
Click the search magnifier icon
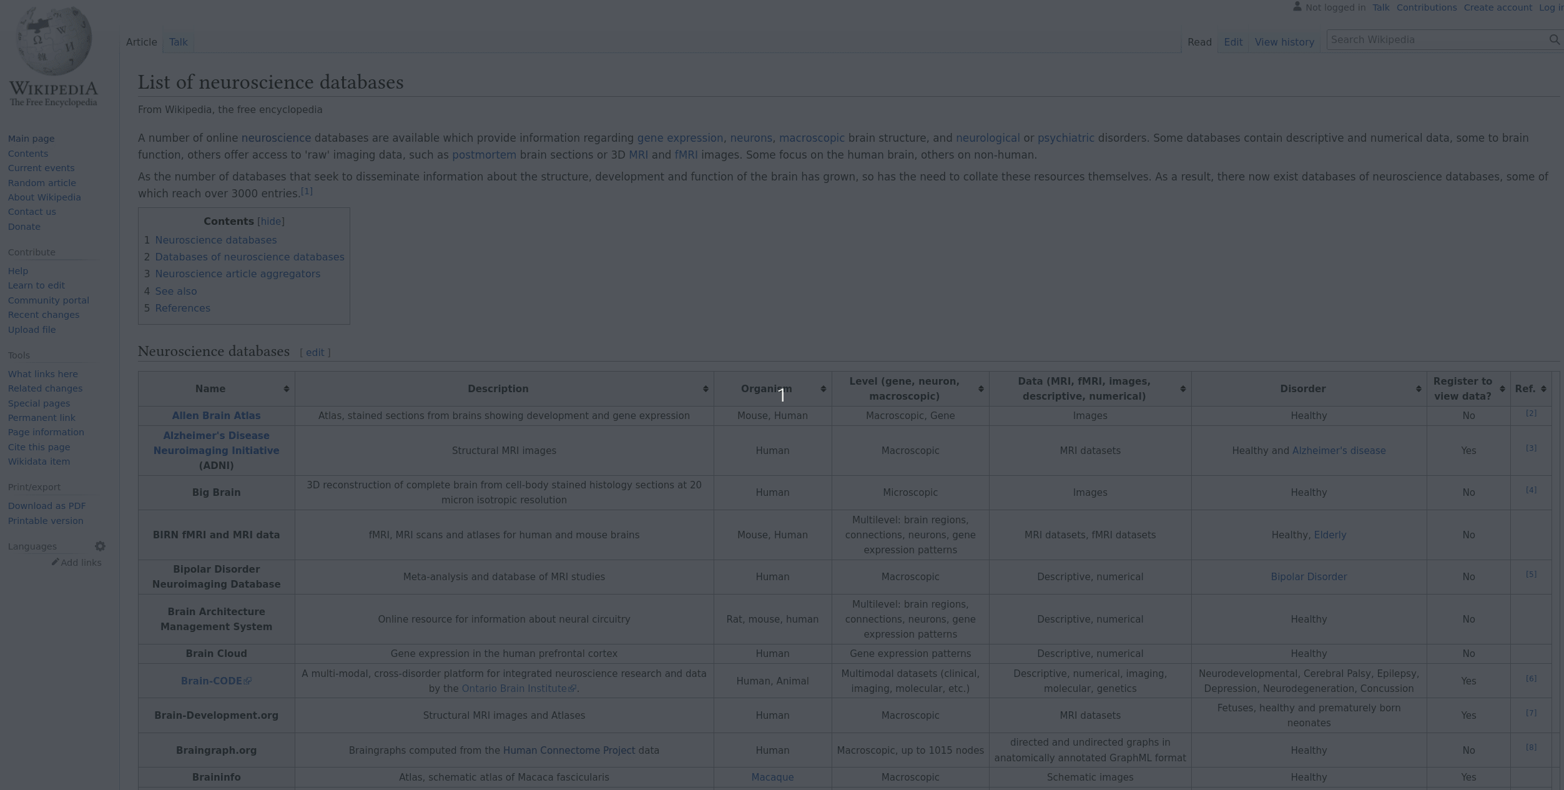pyautogui.click(x=1553, y=40)
